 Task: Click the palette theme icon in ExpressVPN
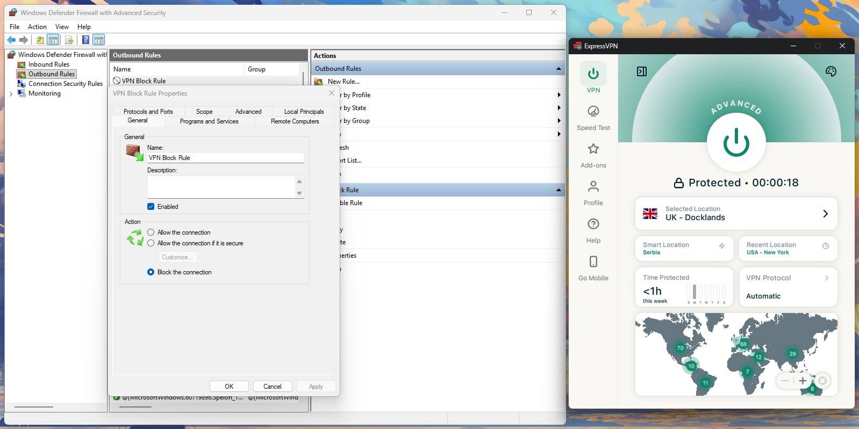coord(831,71)
